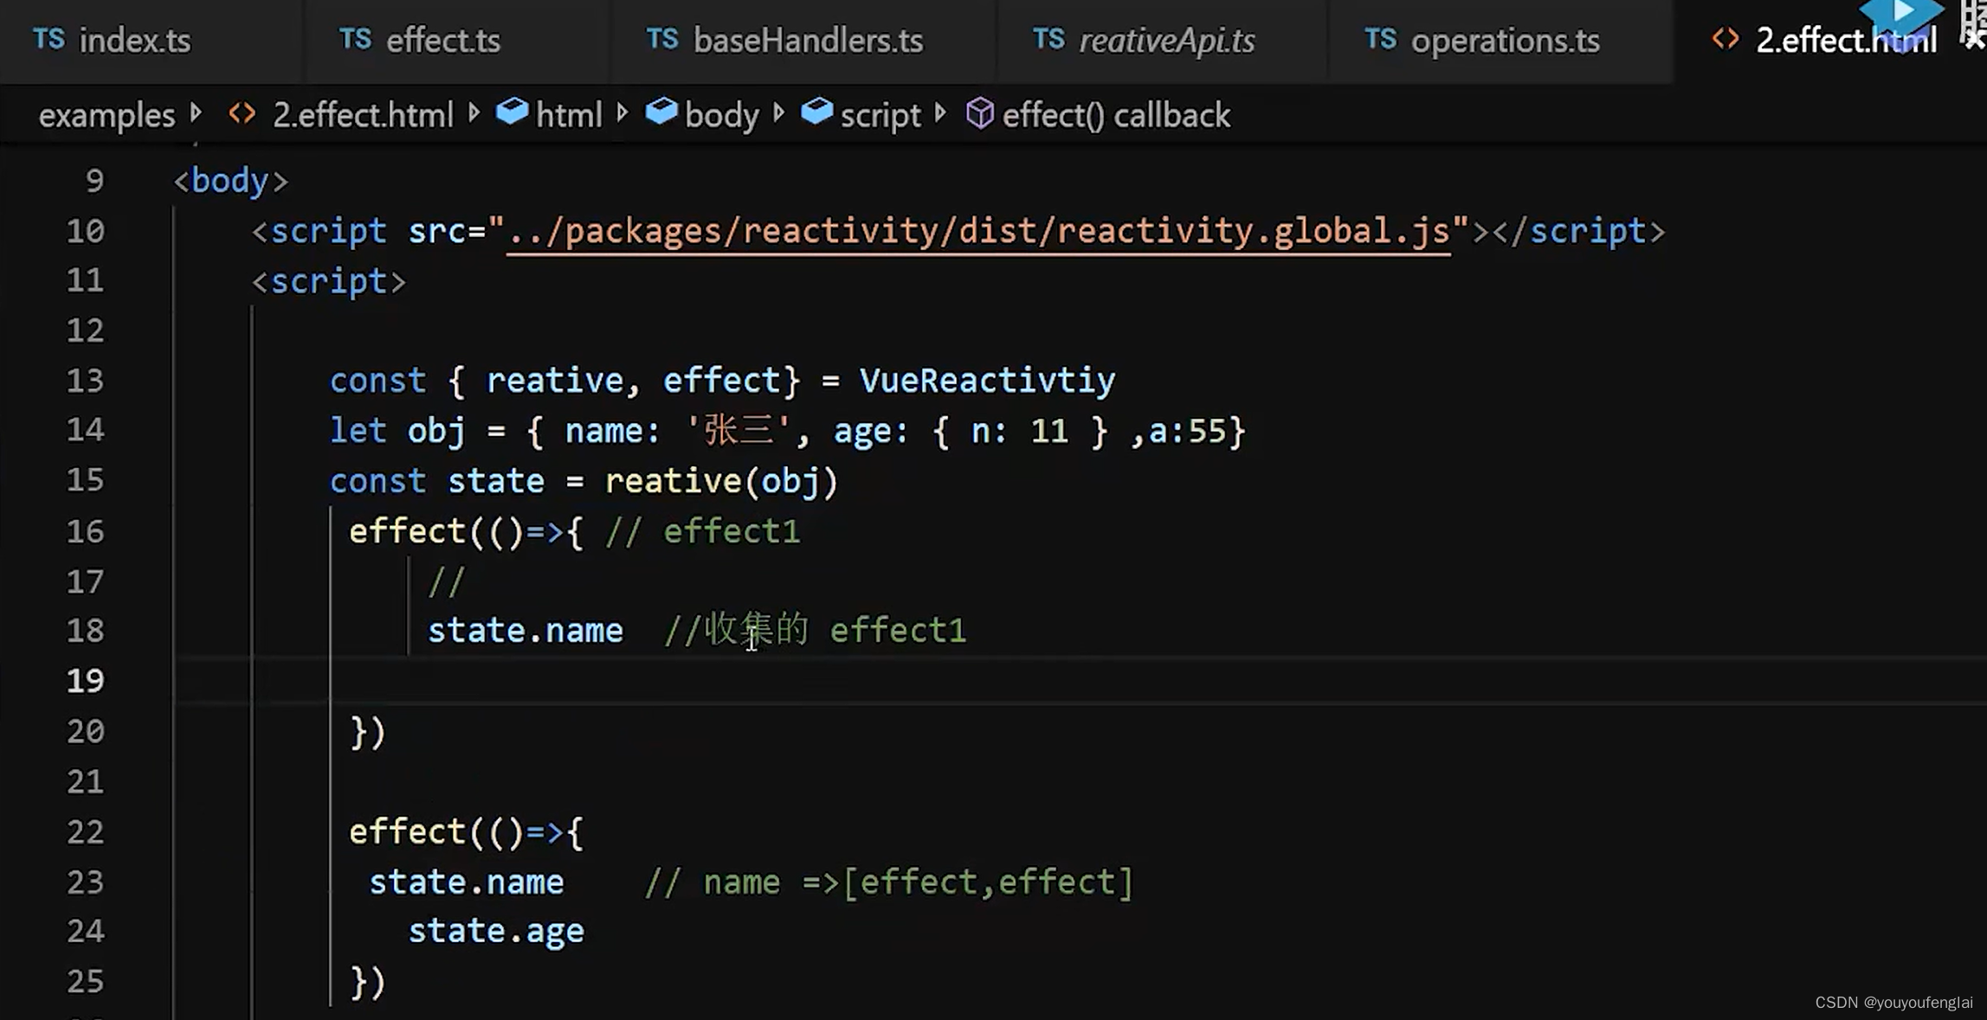Click the script element symbol icon
This screenshot has height=1020, width=1987.
click(x=816, y=112)
